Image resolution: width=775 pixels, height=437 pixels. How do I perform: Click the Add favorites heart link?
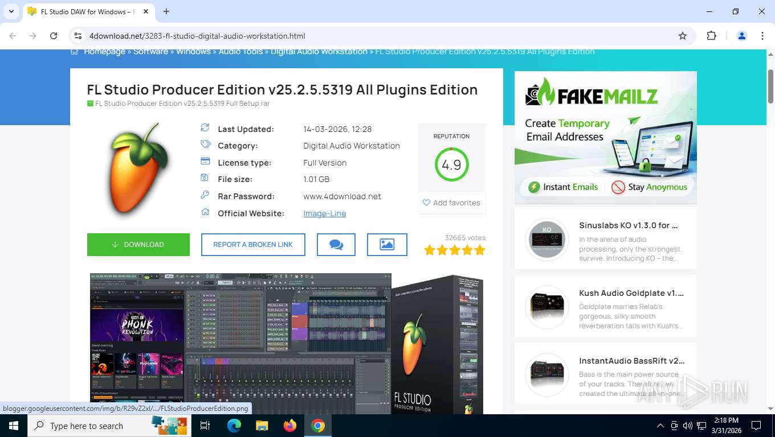coord(451,203)
